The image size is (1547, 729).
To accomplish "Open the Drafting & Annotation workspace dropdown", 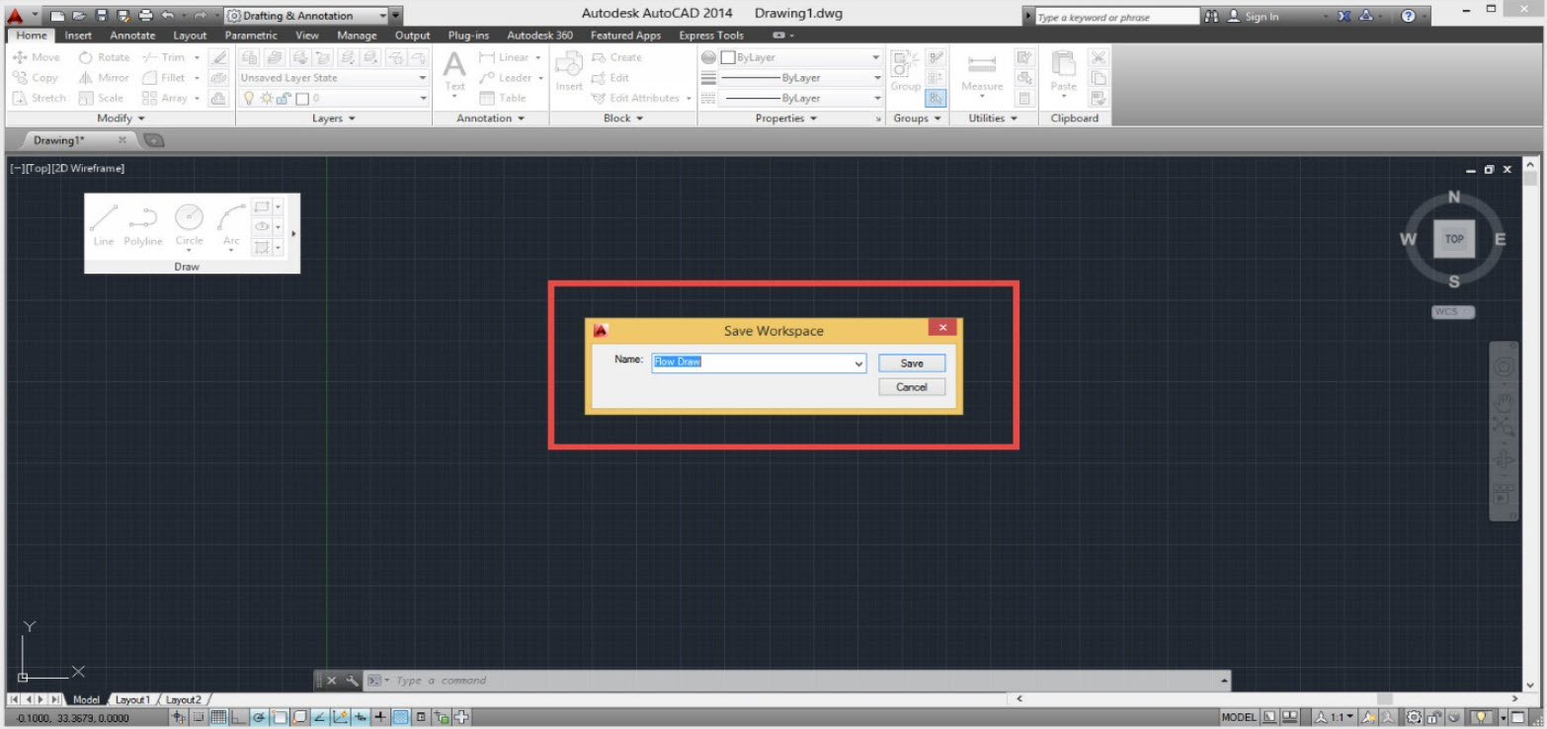I will click(307, 16).
